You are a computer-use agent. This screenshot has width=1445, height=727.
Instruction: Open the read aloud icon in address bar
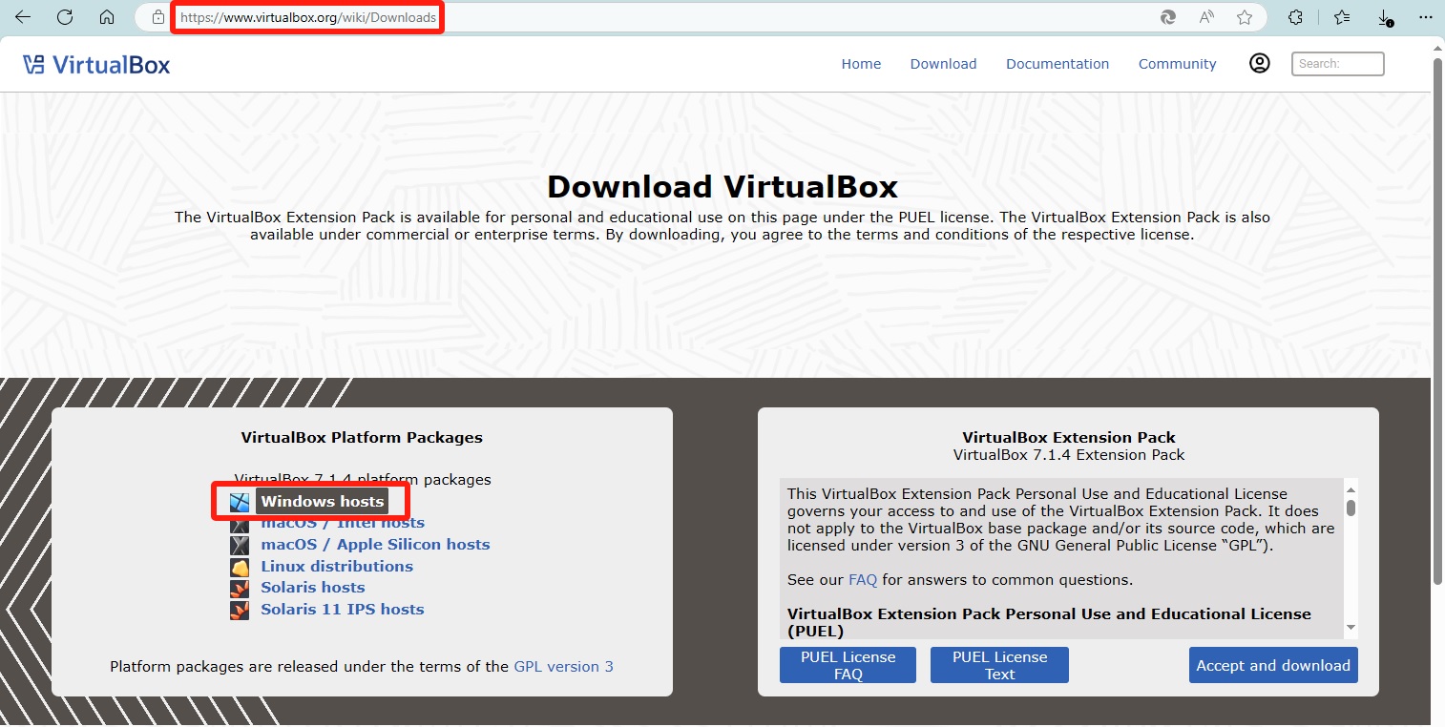click(1206, 17)
